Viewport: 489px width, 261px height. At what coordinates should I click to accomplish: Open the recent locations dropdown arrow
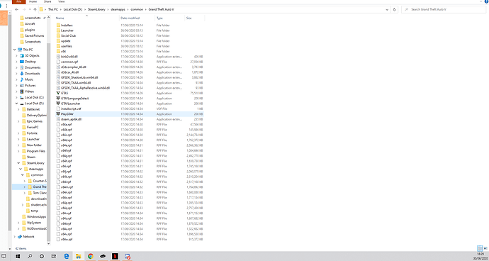pos(30,10)
